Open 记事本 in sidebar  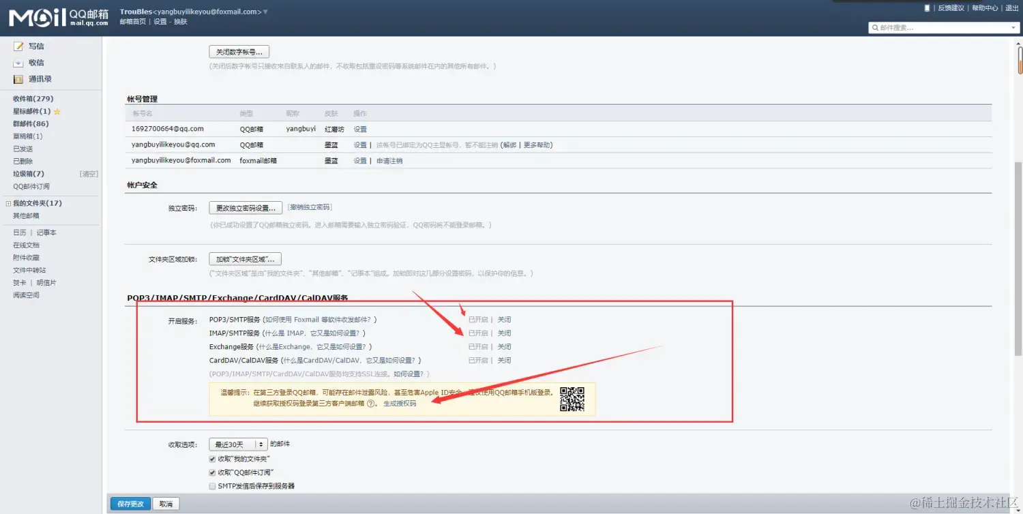pyautogui.click(x=46, y=232)
